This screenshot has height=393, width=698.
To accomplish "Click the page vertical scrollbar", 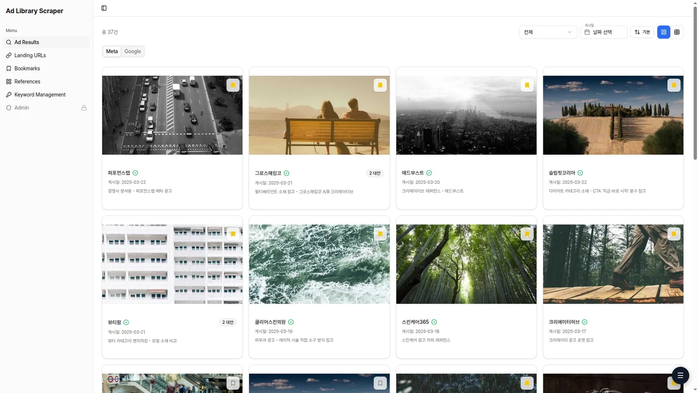I will point(695,83).
